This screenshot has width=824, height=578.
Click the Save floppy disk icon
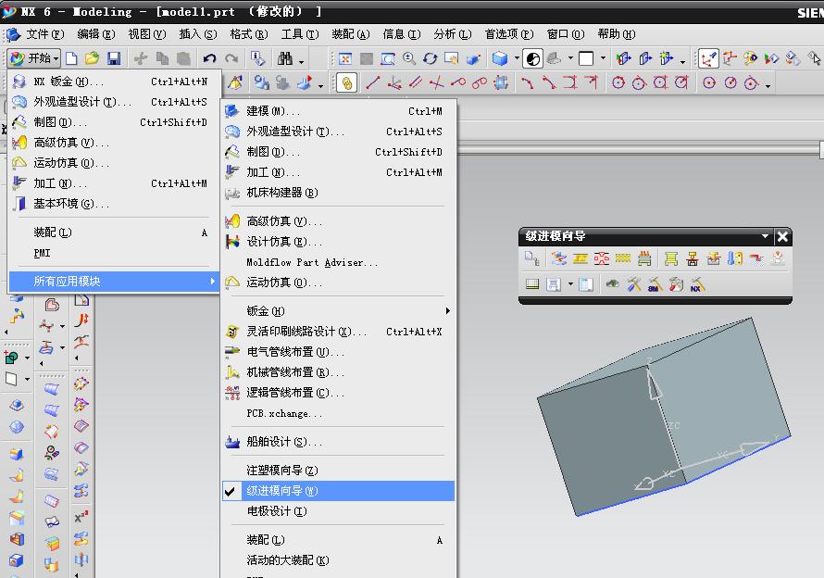coord(114,57)
